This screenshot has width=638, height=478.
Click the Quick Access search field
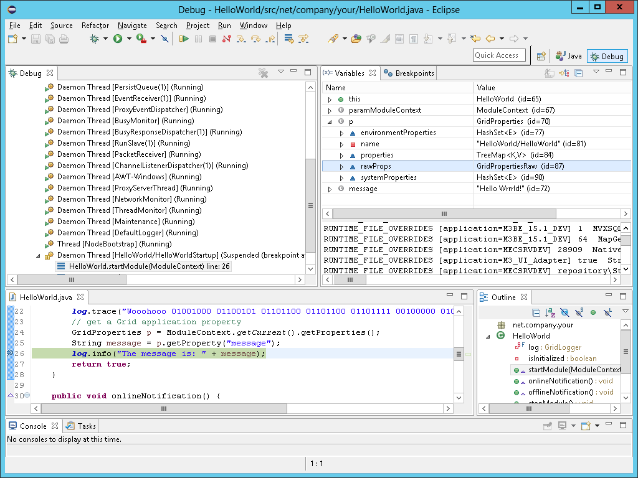click(x=499, y=55)
